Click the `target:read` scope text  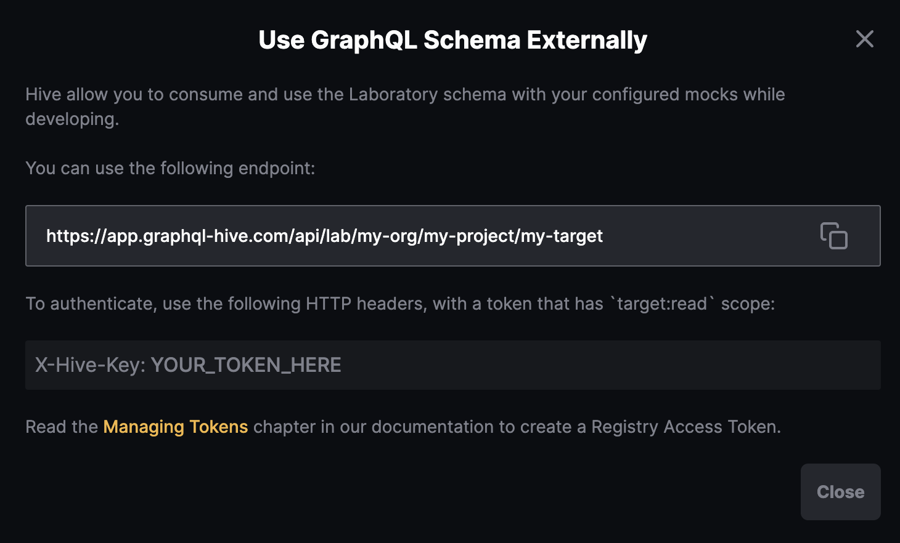pos(662,304)
